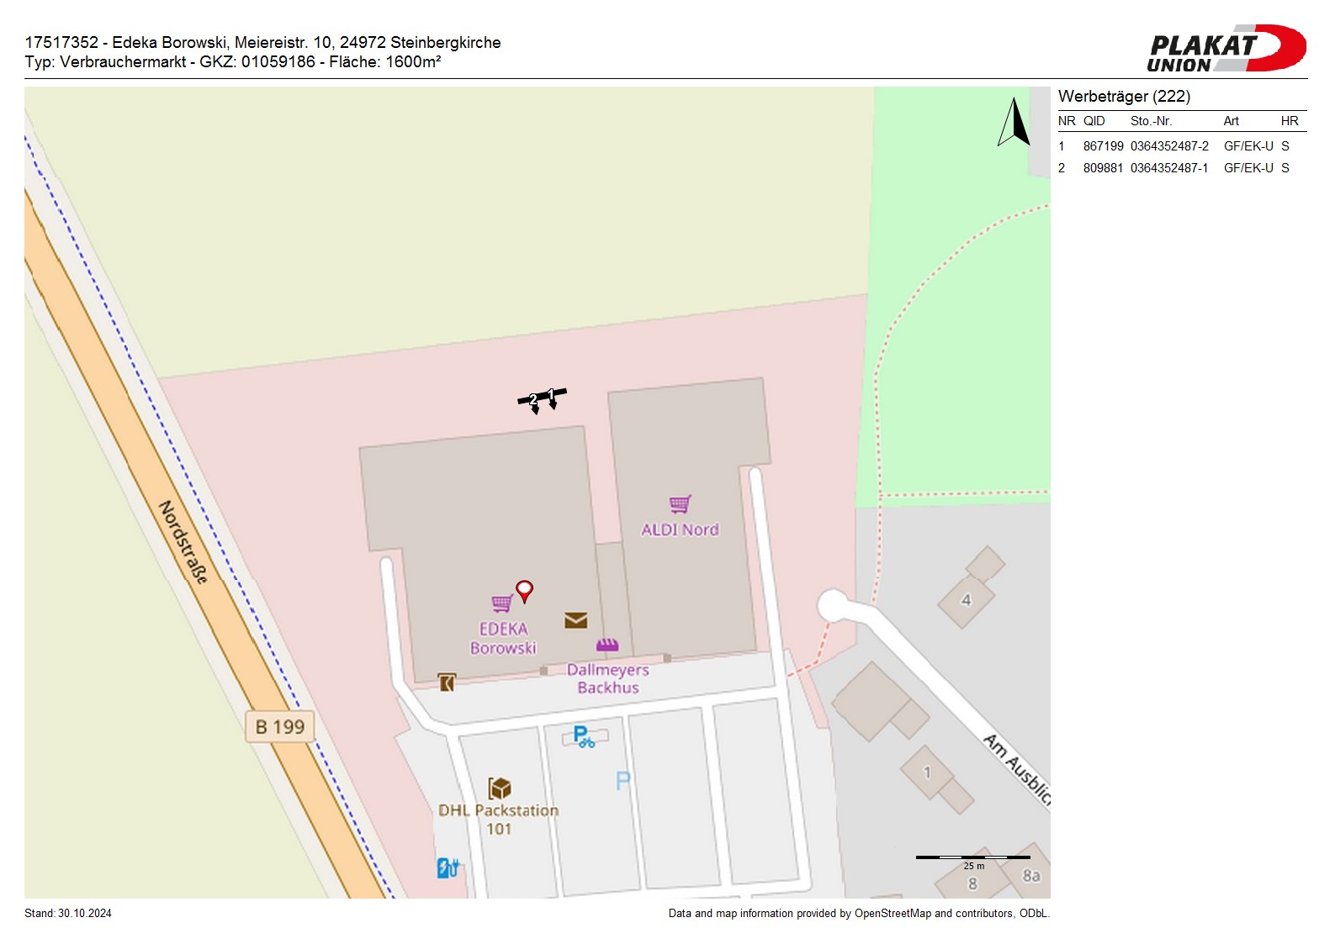Screen dimensions: 1335x944
Task: Click the Plakat Union logo
Action: (1226, 49)
